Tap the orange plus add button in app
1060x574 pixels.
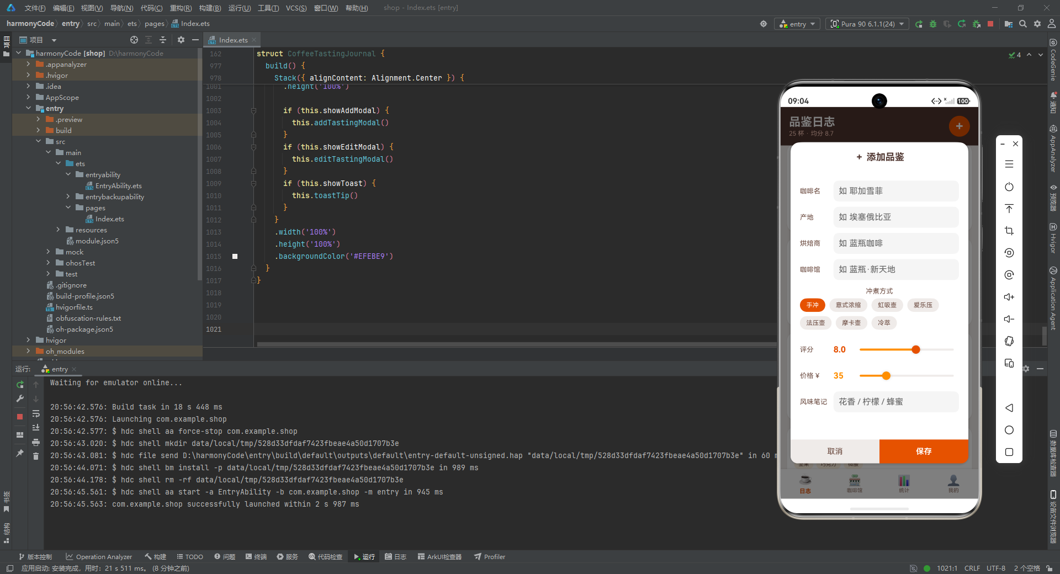pos(959,126)
